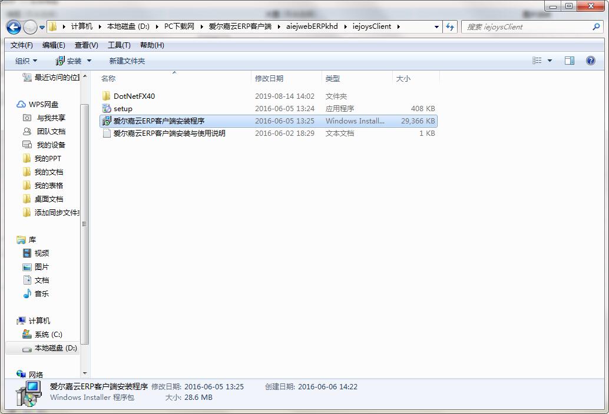Select 本地磁盘 (D:) in navigation tree

pos(55,348)
